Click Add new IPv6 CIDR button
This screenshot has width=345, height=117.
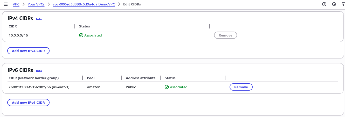29,103
